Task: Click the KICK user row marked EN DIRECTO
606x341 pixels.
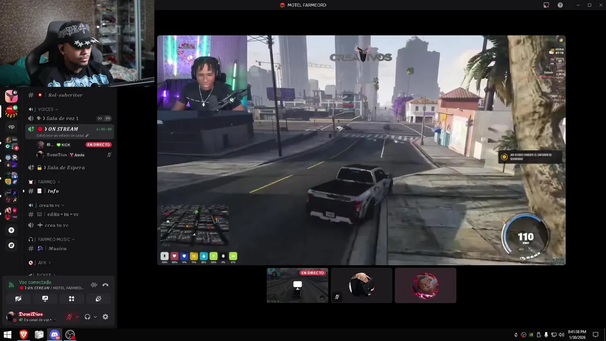Action: 74,144
